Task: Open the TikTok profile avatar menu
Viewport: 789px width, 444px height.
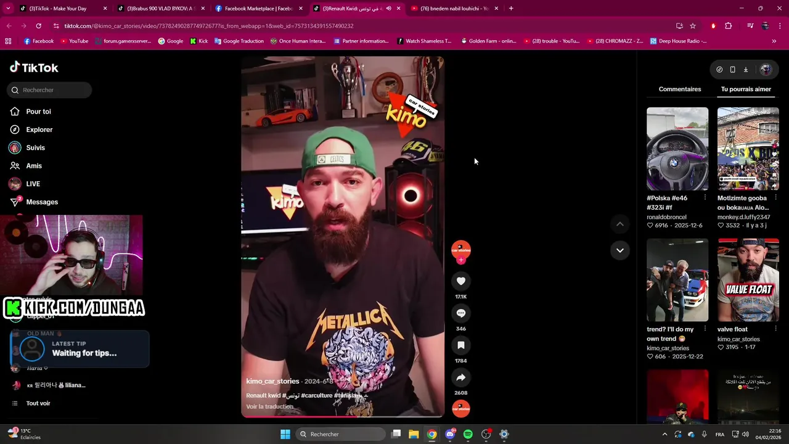Action: (x=766, y=70)
